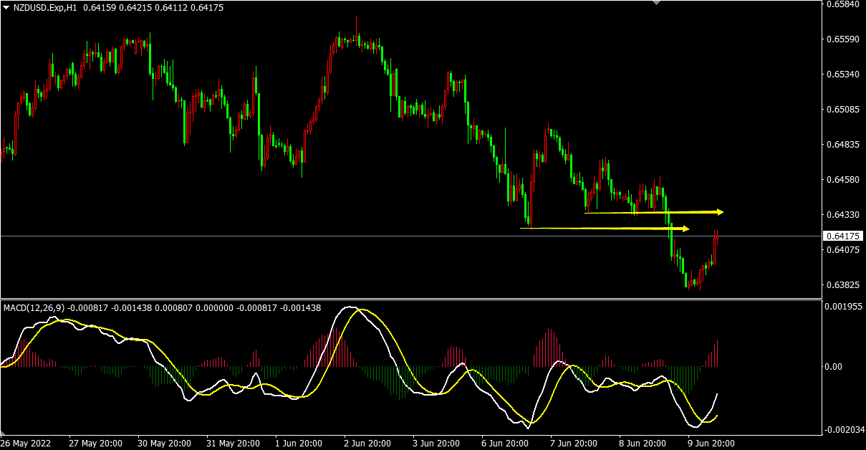Click the 0.65590 price axis label
The width and height of the screenshot is (866, 450).
pos(842,39)
